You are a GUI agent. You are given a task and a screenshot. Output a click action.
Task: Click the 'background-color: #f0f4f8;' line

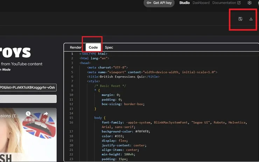click(126, 131)
